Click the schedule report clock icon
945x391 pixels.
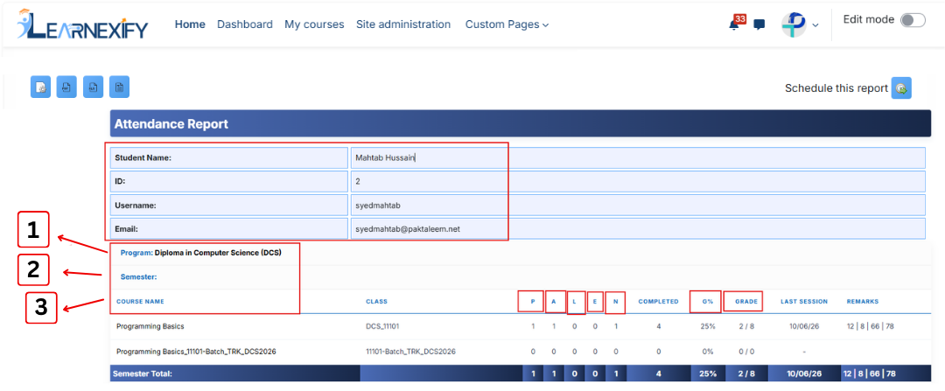[901, 88]
